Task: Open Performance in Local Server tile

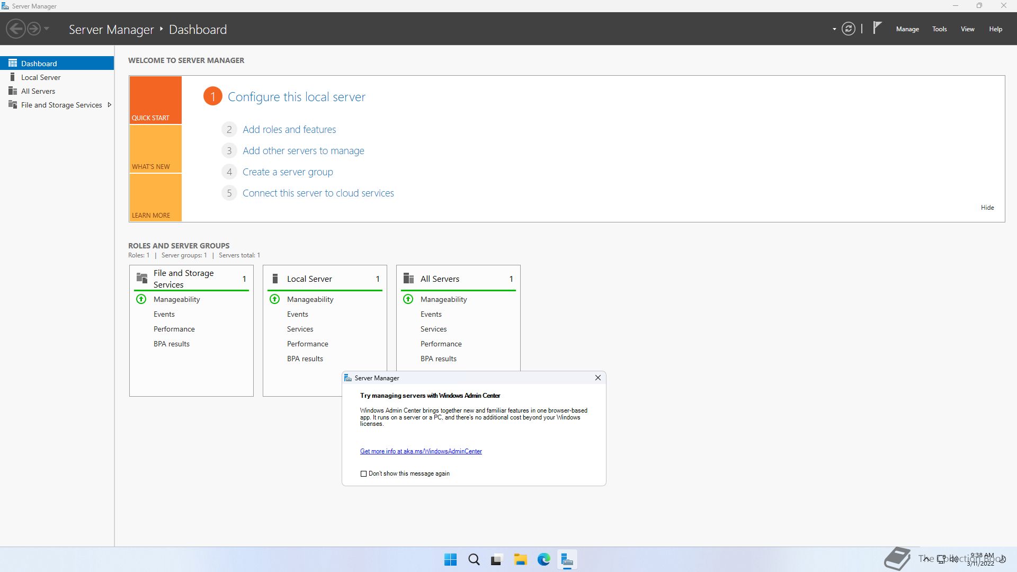Action: tap(308, 344)
